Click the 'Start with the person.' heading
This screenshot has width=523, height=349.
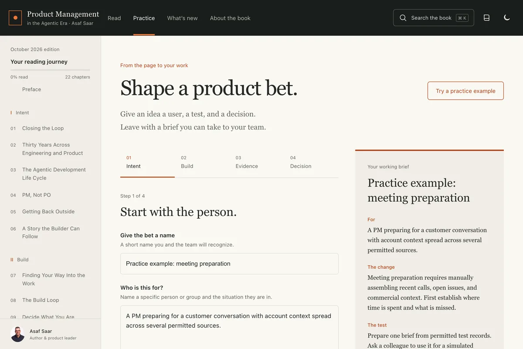[x=178, y=212]
